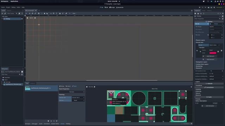Zoom out of the tileset atlas view
The height and width of the screenshot is (126, 225).
coord(87,87)
